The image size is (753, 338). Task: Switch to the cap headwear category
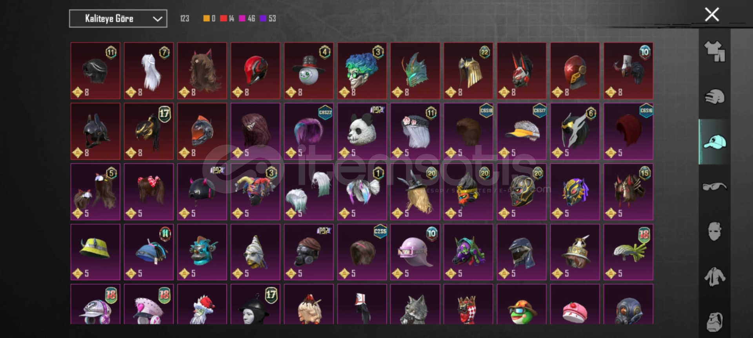(715, 142)
